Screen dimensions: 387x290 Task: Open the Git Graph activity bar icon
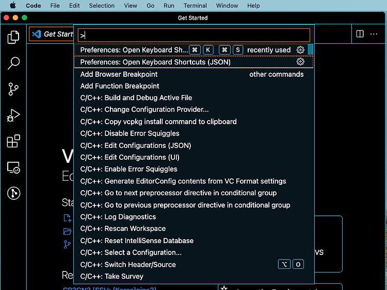[x=13, y=193]
